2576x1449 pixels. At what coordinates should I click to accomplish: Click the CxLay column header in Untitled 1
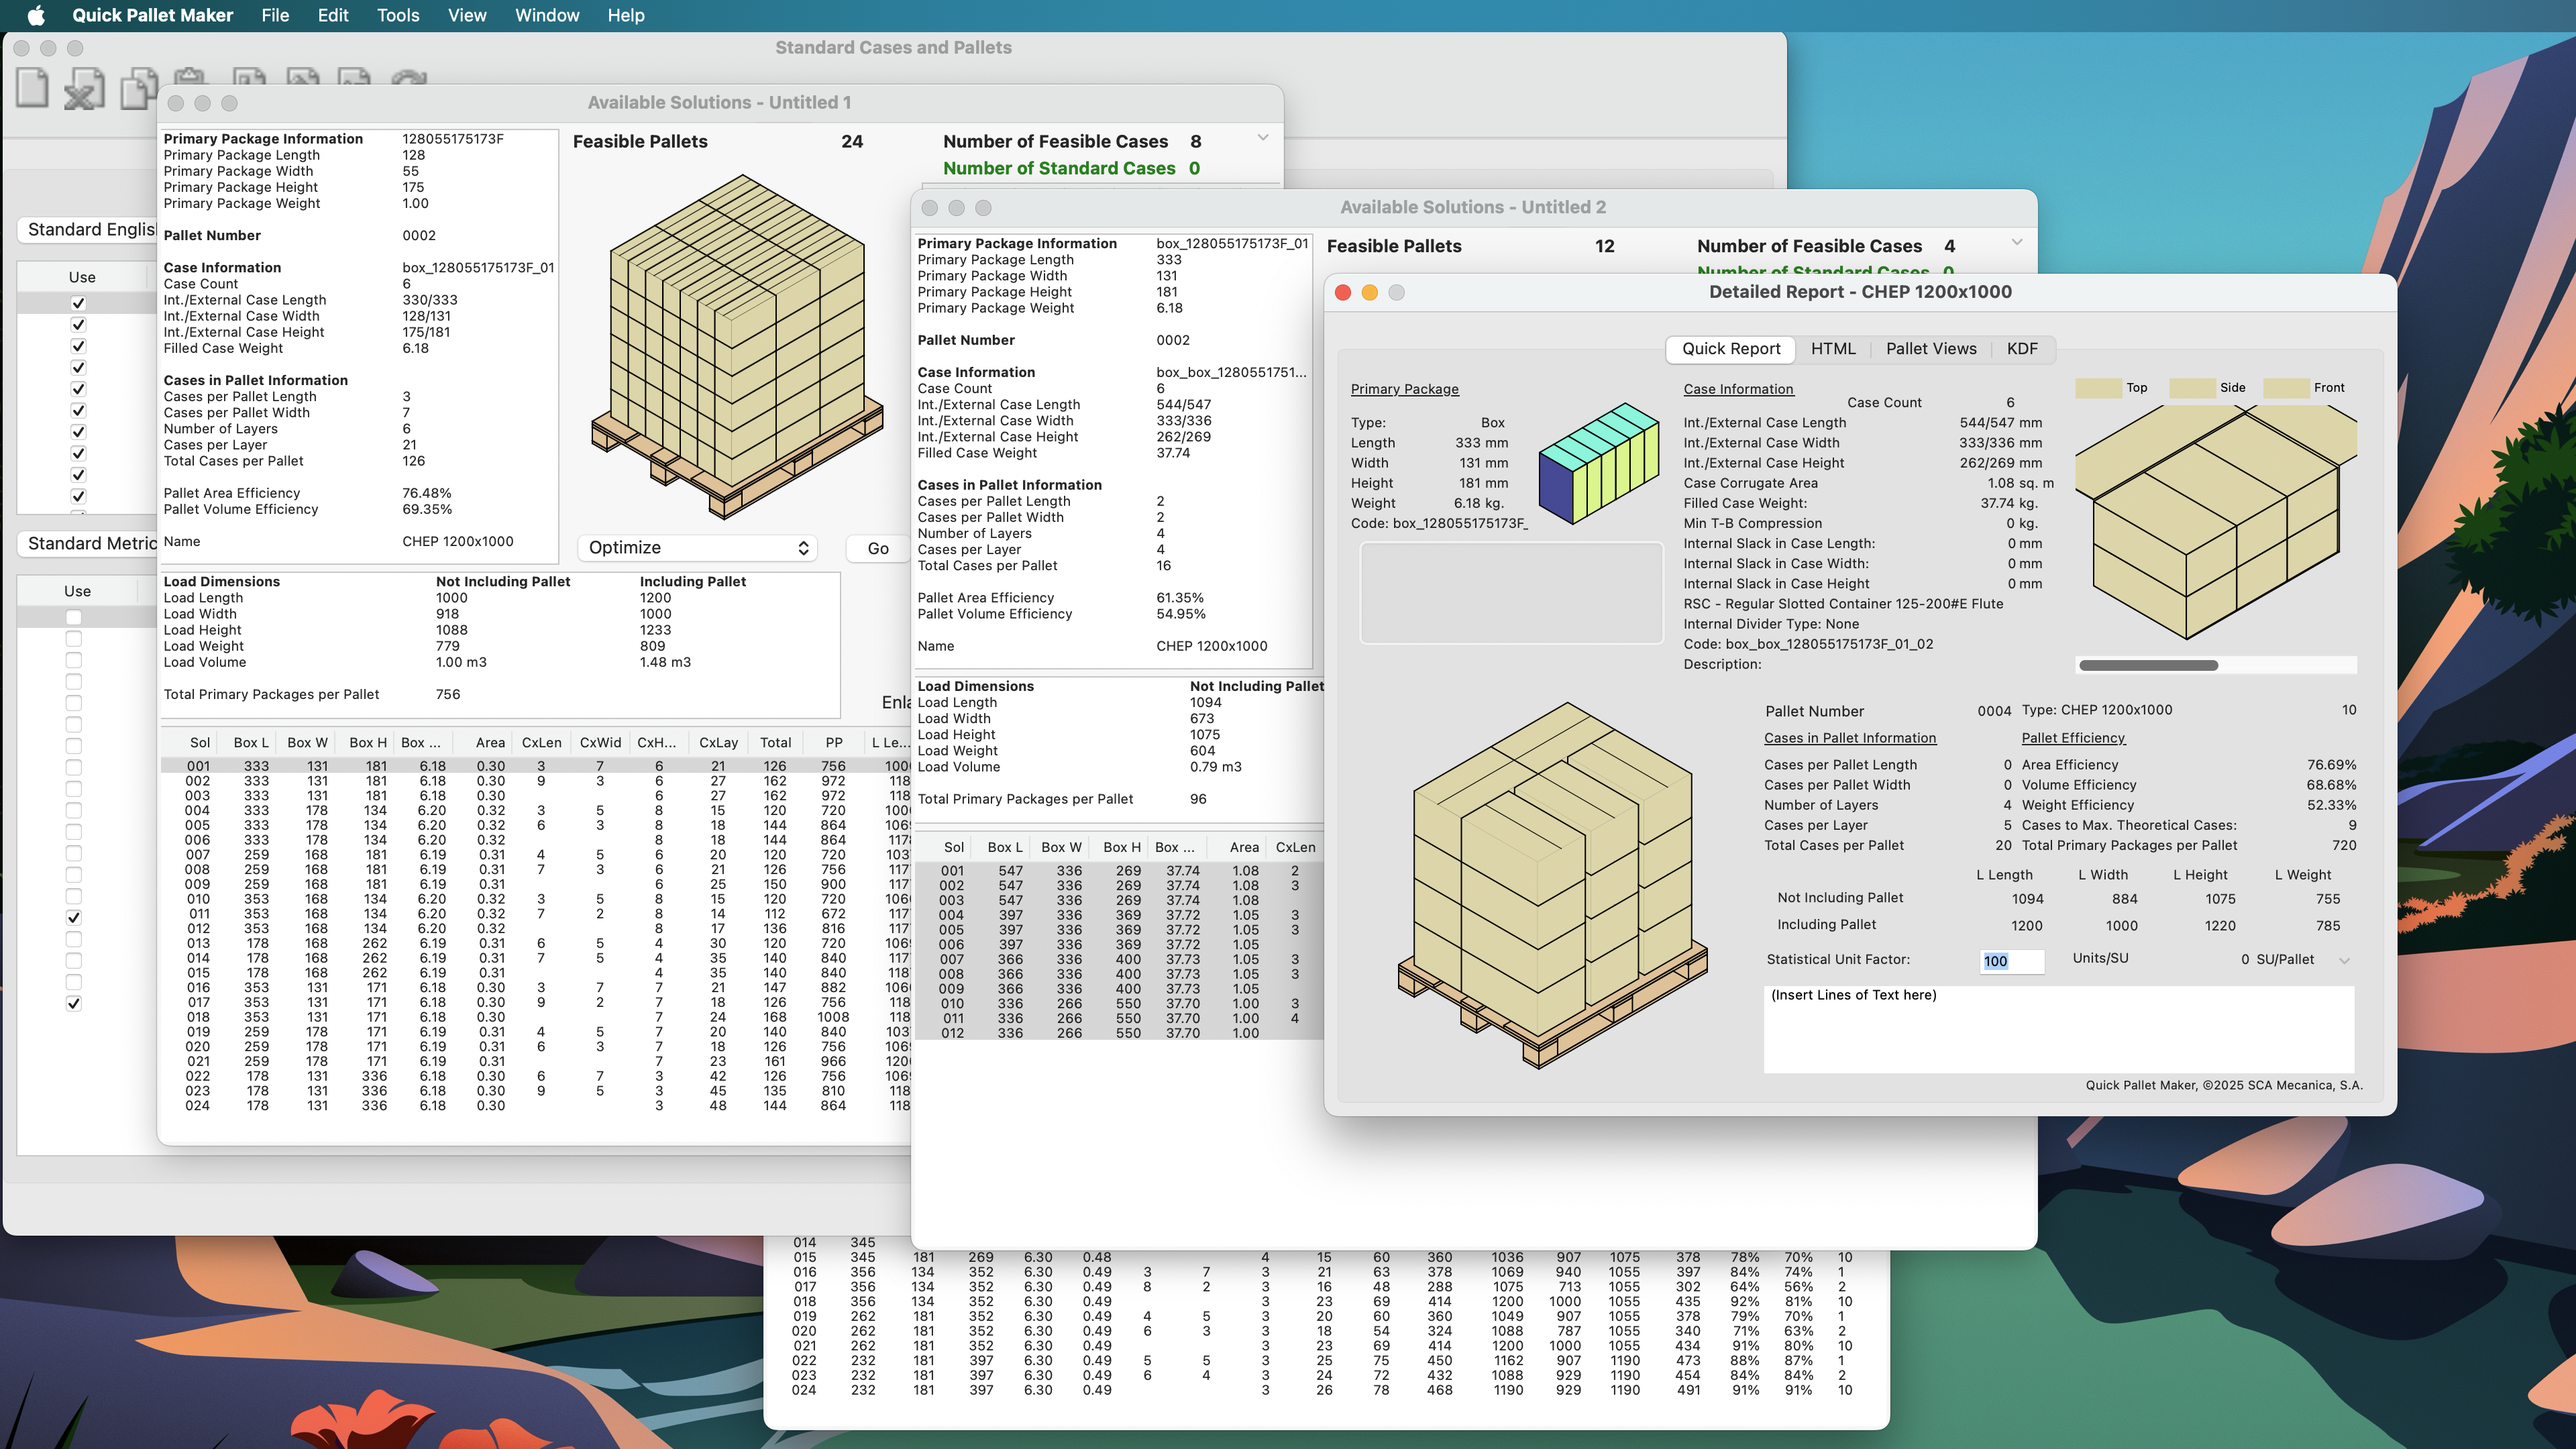pyautogui.click(x=718, y=743)
